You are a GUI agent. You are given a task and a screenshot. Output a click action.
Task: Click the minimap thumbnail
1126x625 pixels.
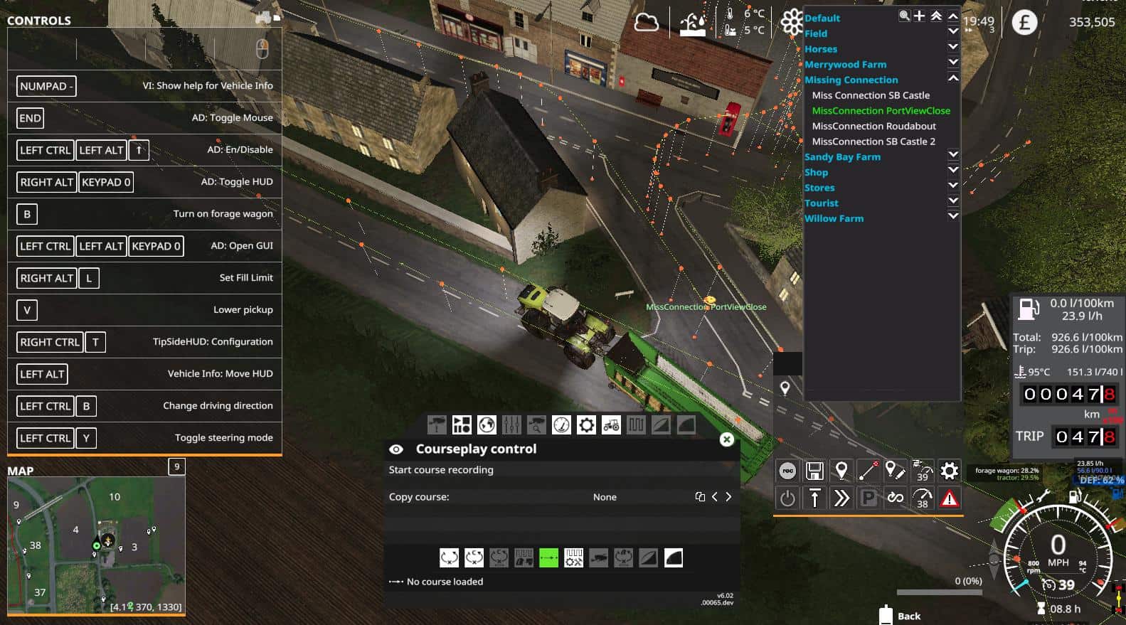tap(96, 545)
